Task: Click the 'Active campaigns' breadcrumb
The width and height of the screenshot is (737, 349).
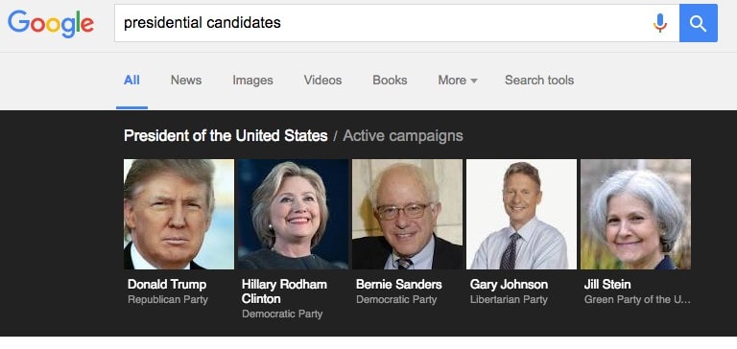Action: coord(403,136)
